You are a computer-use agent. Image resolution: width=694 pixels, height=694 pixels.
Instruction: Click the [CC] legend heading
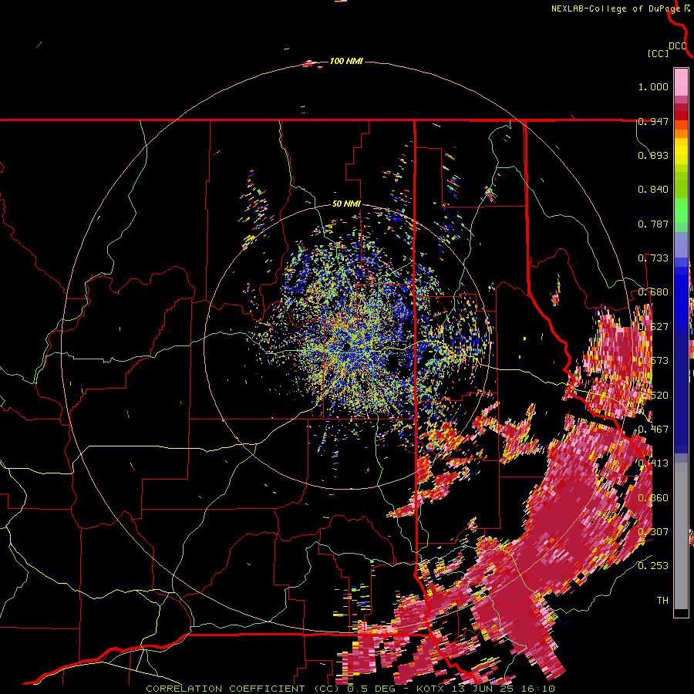click(658, 53)
